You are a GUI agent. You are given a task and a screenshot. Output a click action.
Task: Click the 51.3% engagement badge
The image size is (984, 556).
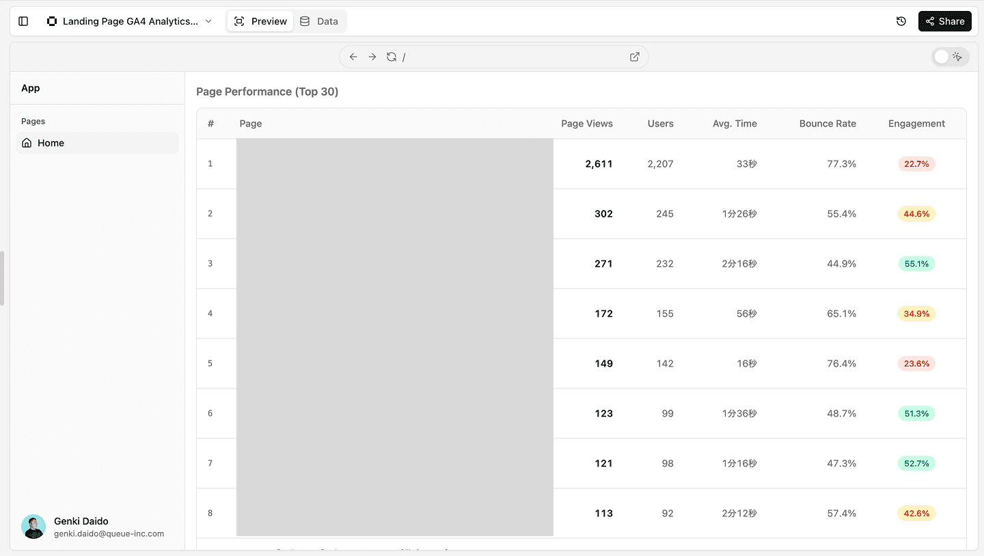[916, 413]
